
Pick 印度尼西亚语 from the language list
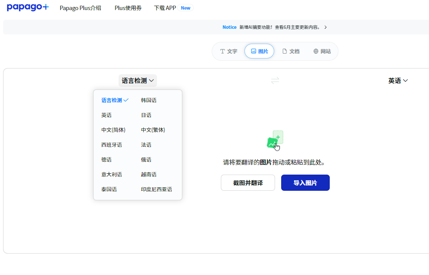(156, 189)
